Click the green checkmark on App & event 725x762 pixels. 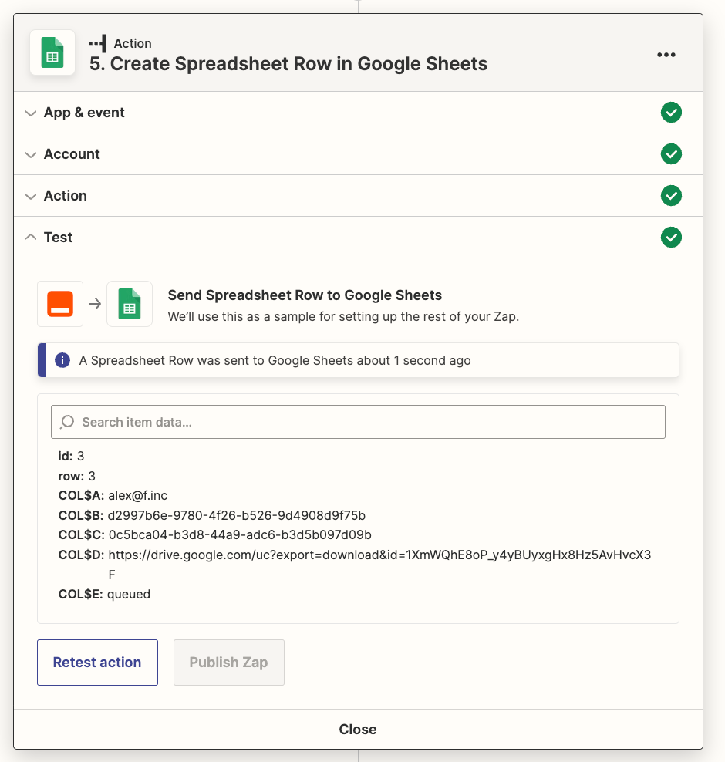pyautogui.click(x=671, y=113)
